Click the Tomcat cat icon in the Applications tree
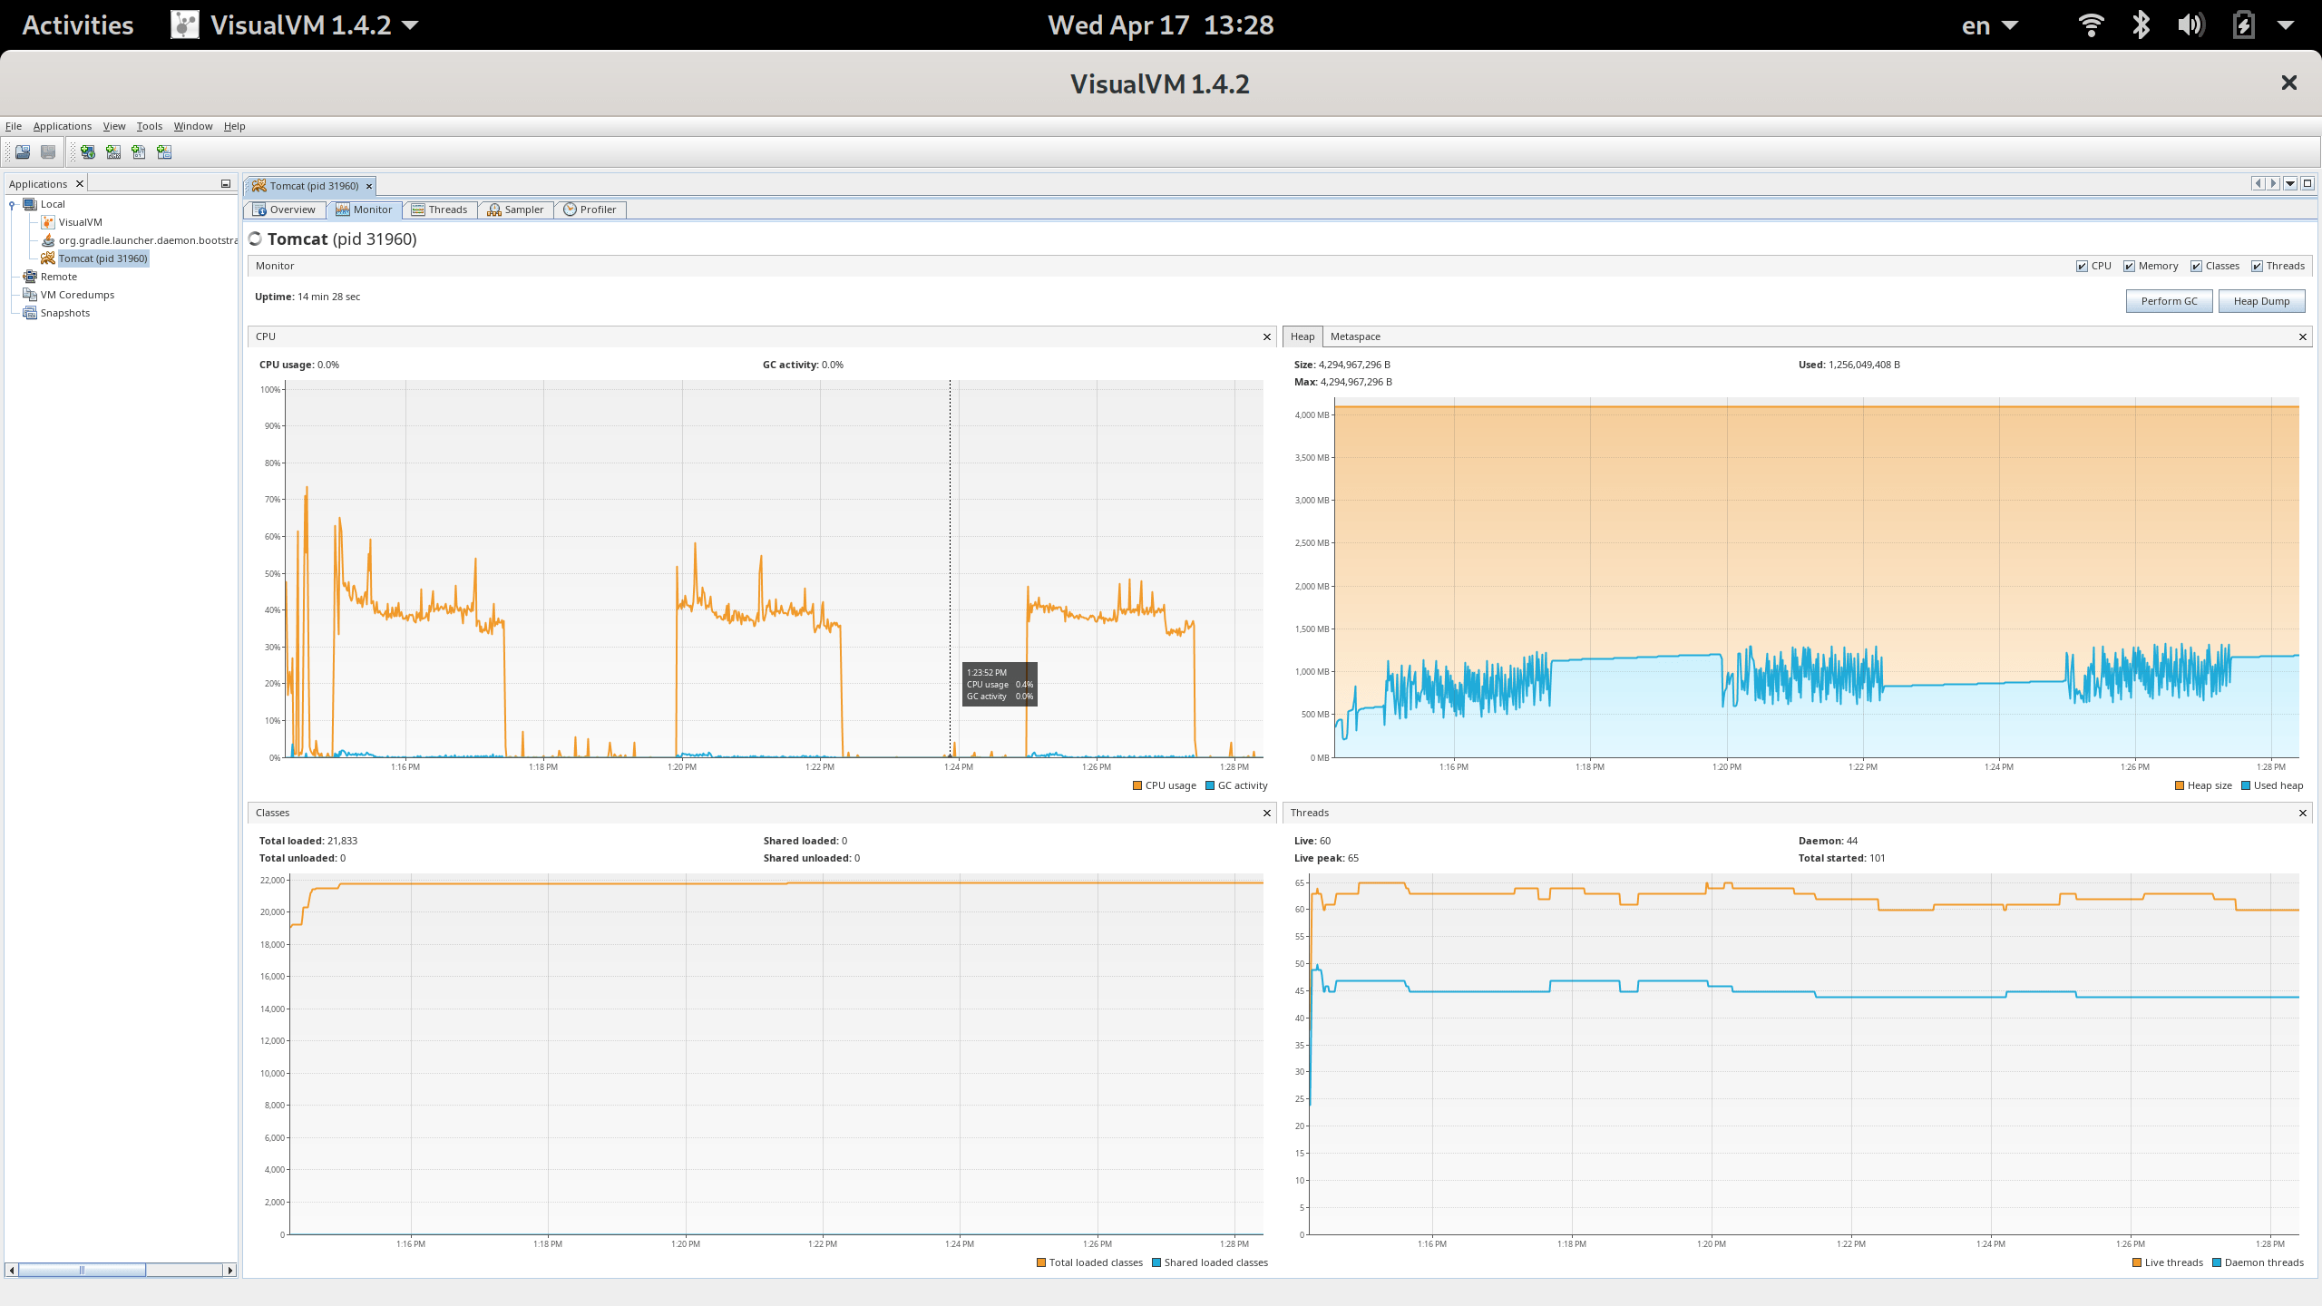 [x=48, y=258]
